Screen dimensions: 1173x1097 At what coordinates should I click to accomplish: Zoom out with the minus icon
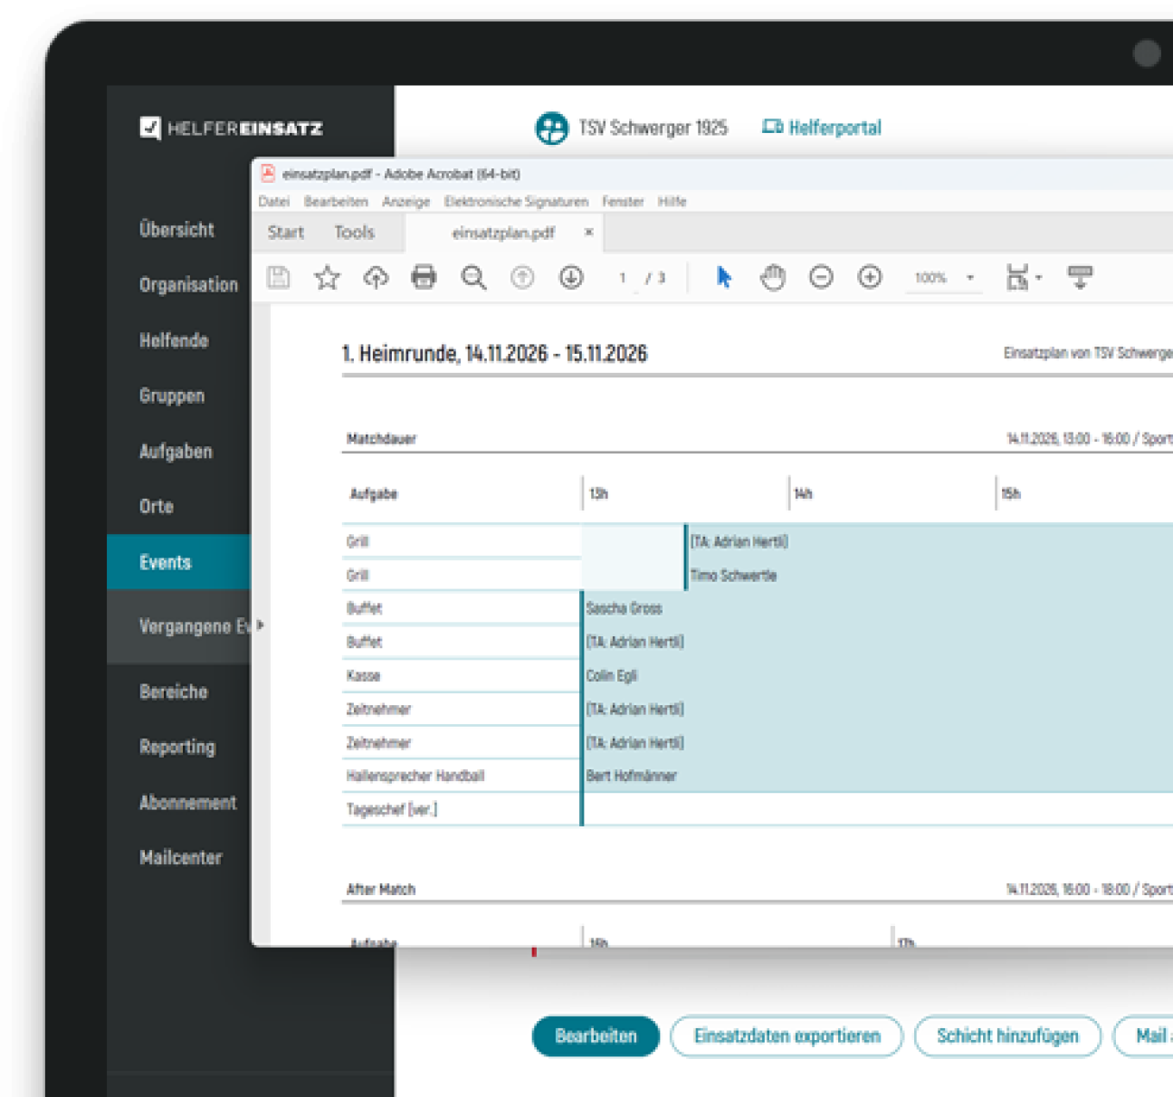(821, 277)
